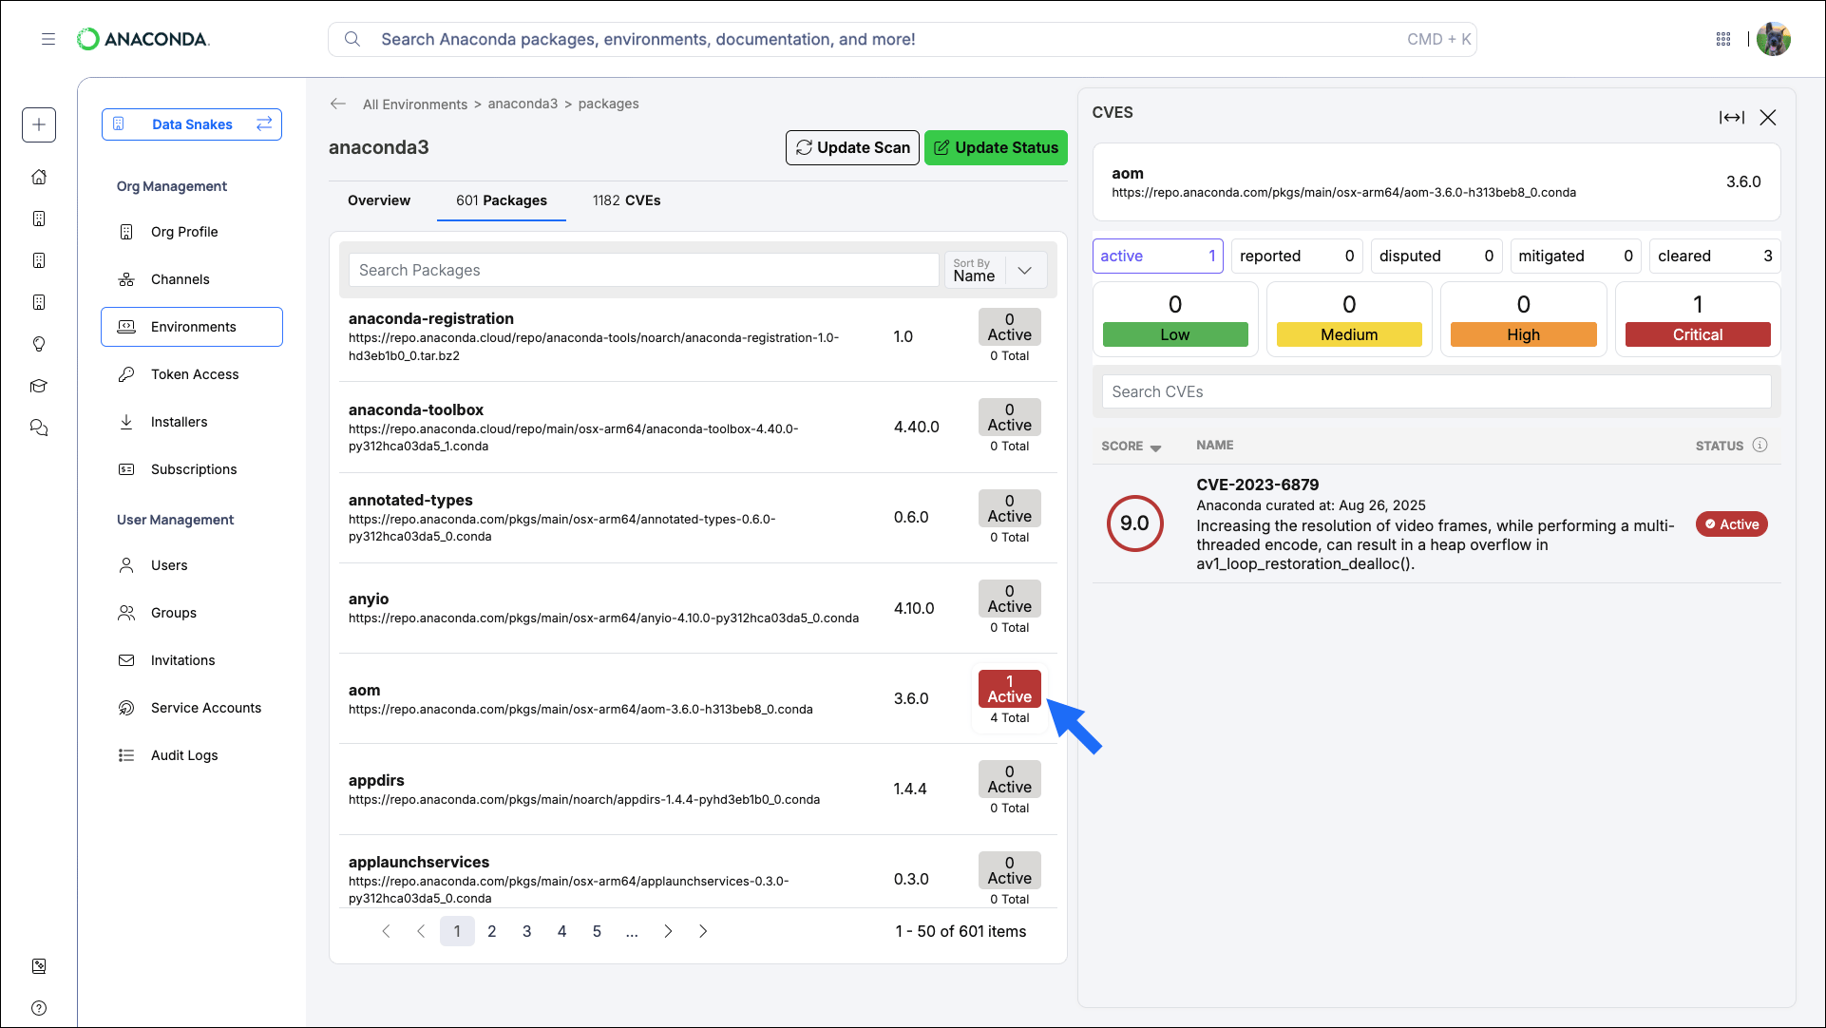Click the appdirs 0 Active badge
This screenshot has height=1028, width=1826.
[1009, 779]
